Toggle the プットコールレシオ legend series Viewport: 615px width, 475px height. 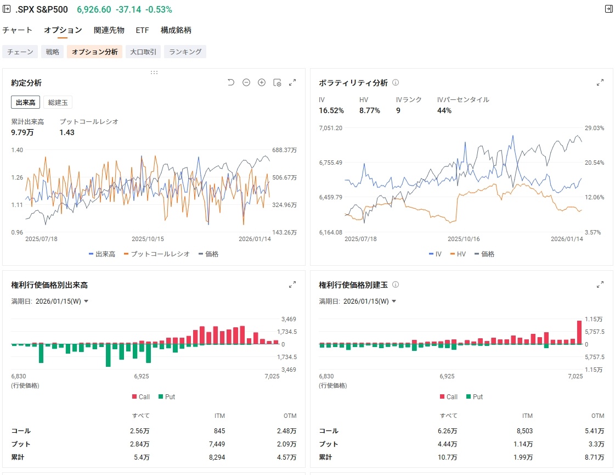click(x=157, y=254)
